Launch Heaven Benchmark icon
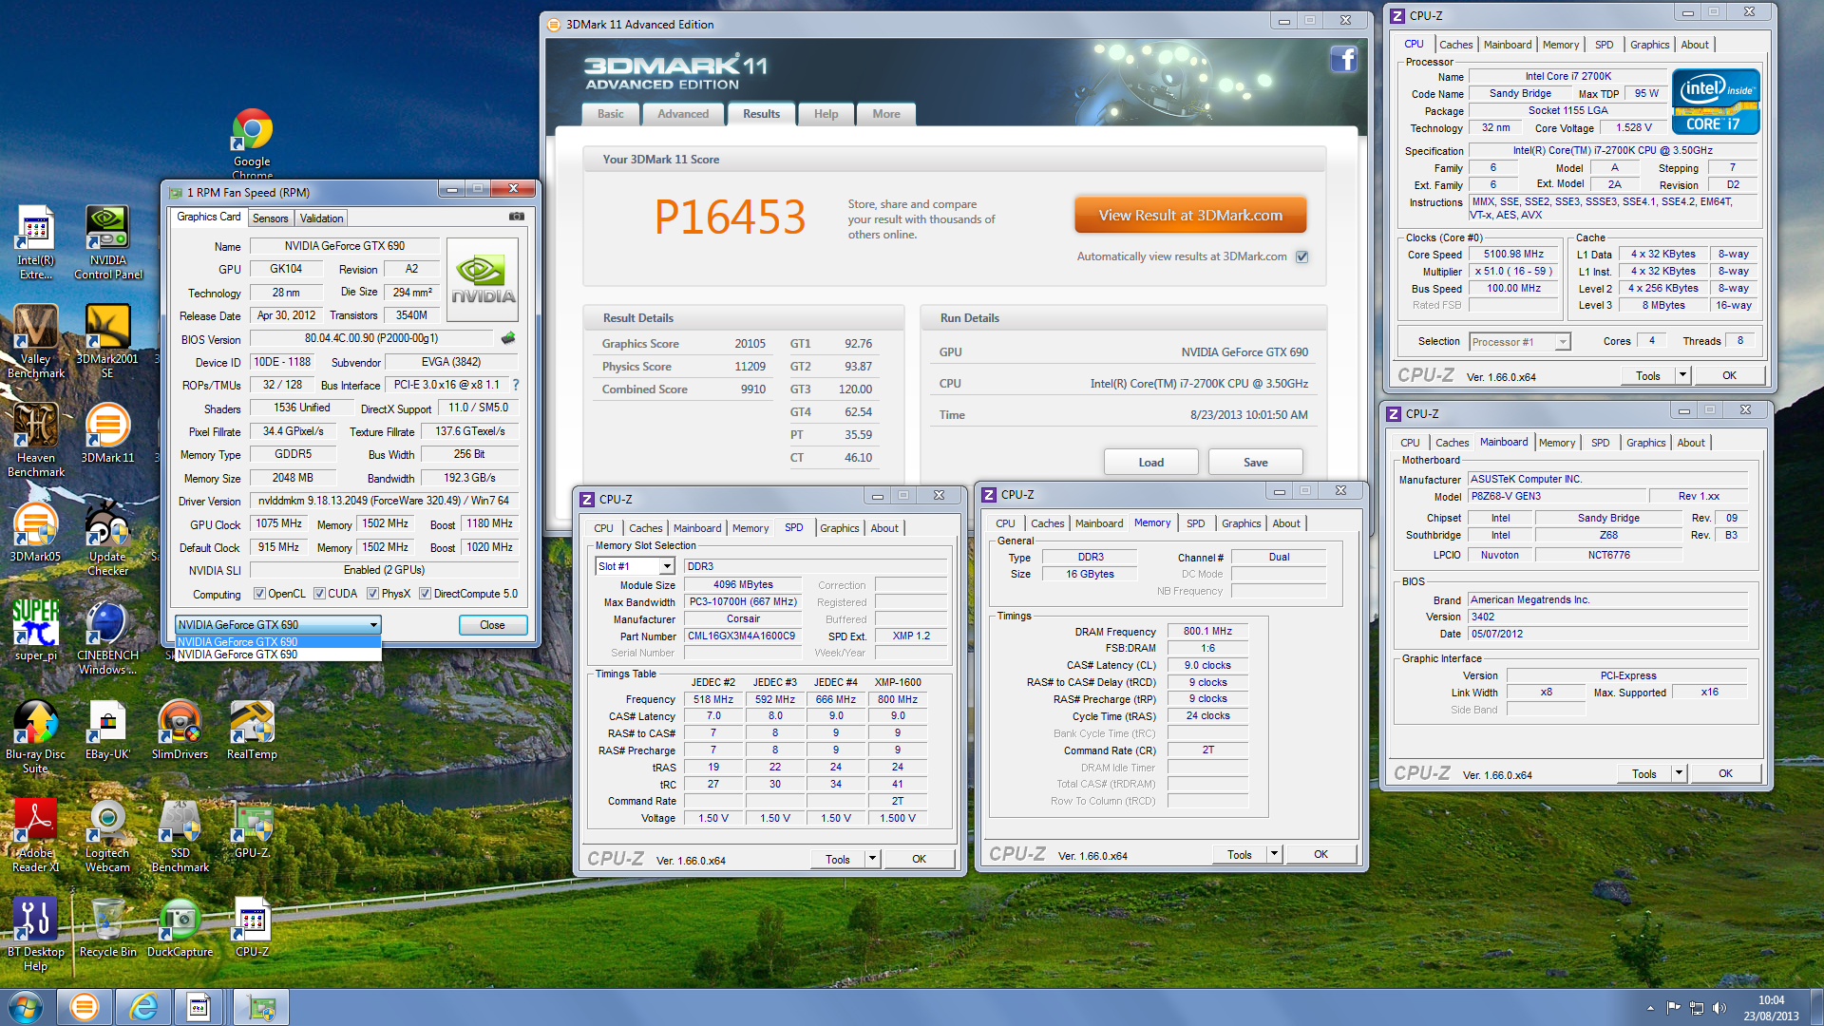Viewport: 1824px width, 1026px height. pos(36,441)
